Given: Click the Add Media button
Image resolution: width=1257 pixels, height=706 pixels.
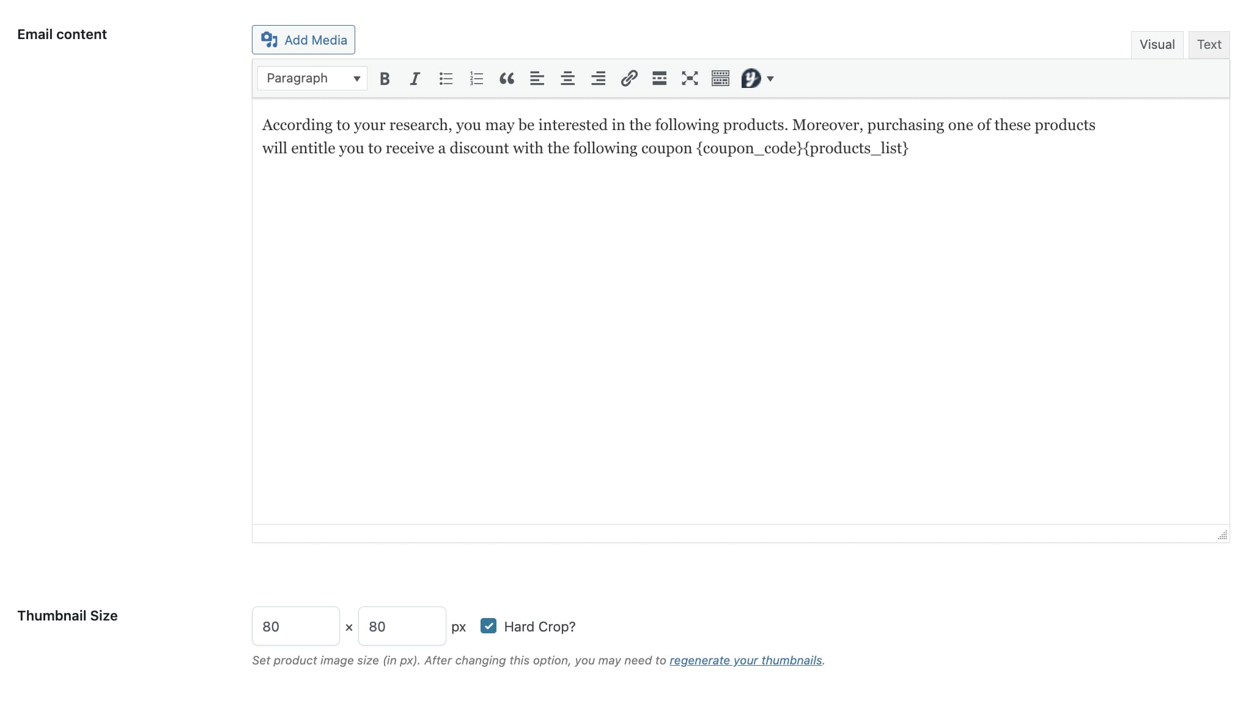Looking at the screenshot, I should coord(303,40).
